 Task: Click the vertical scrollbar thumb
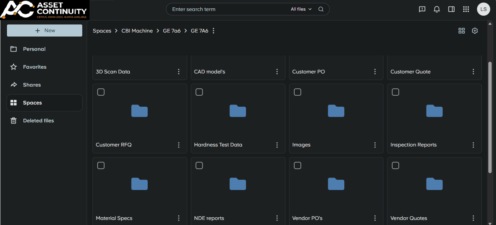490,117
